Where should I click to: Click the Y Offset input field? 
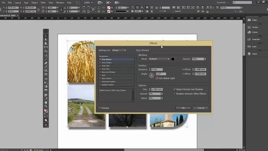(x=200, y=74)
